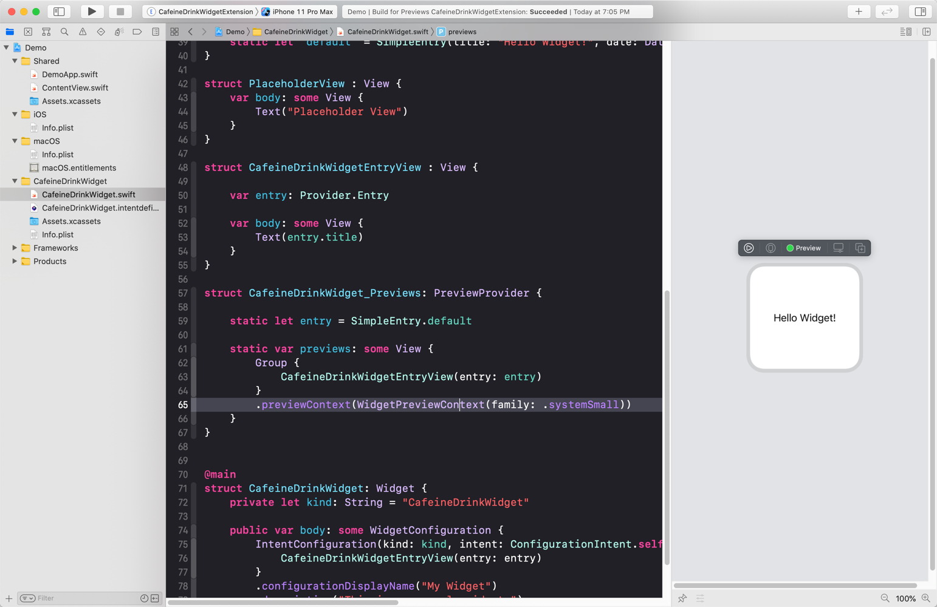The height and width of the screenshot is (607, 937).
Task: Click the editor horizontal scrollbar
Action: click(283, 603)
